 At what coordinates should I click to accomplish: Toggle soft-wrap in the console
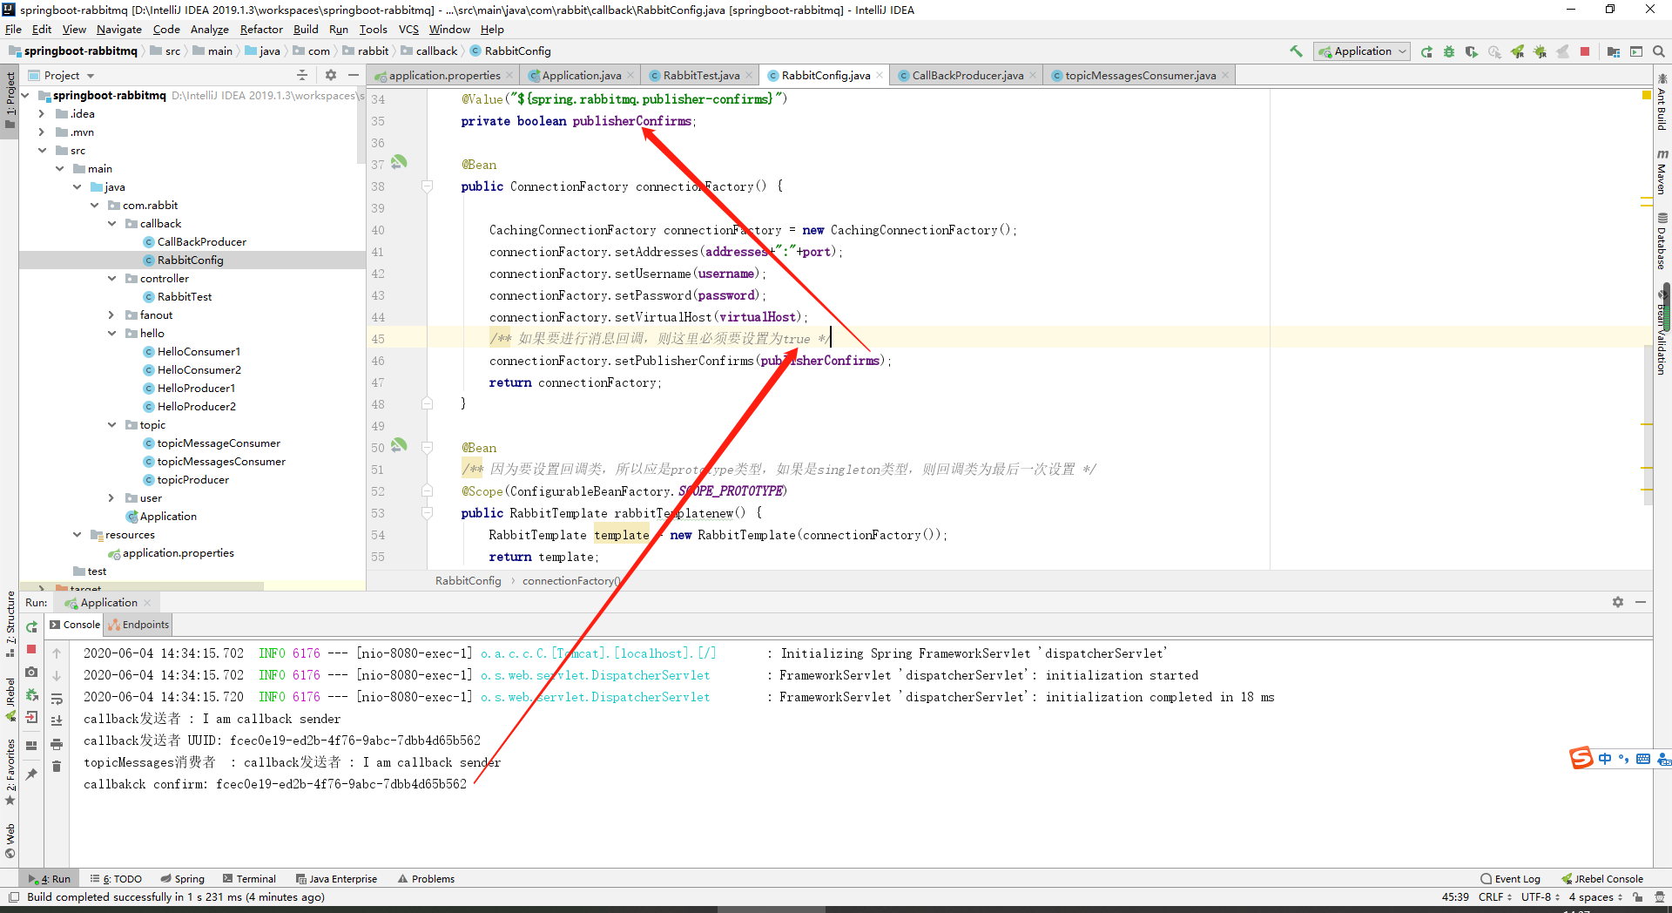[x=57, y=699]
